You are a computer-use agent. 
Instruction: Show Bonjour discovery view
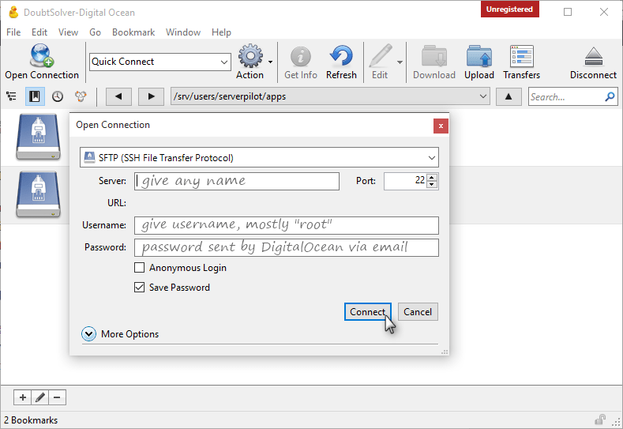[x=81, y=96]
